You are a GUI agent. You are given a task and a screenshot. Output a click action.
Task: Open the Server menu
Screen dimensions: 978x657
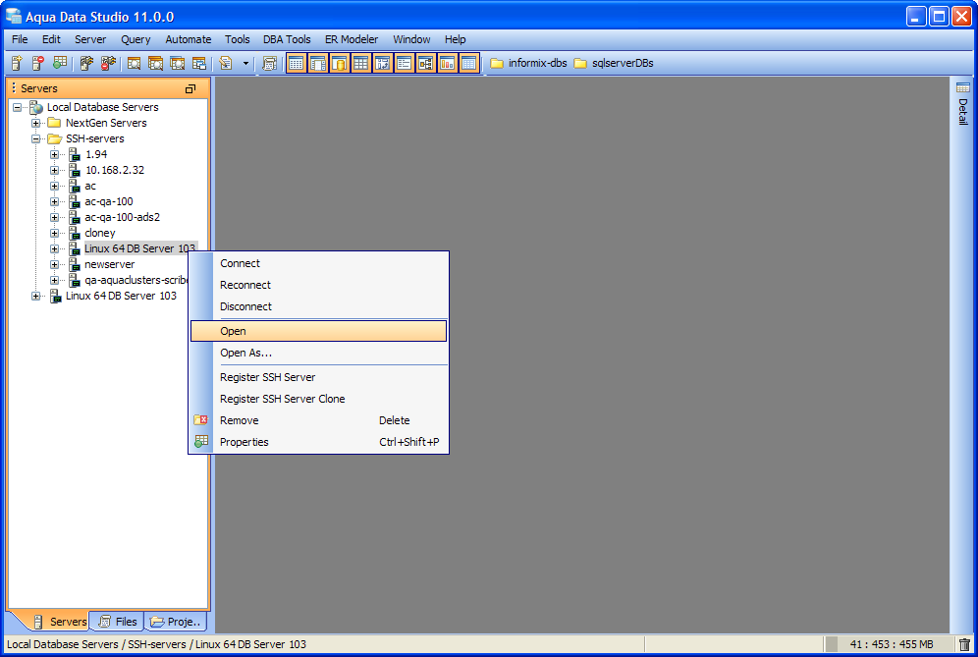pos(90,39)
